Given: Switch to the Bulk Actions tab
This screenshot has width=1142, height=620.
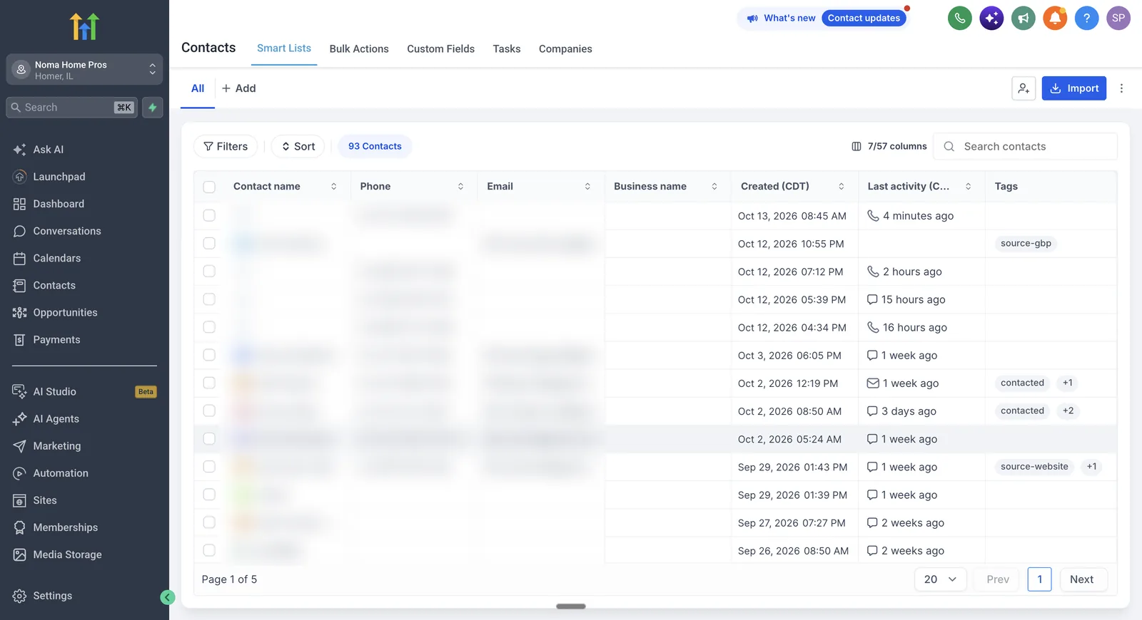Looking at the screenshot, I should 359,49.
